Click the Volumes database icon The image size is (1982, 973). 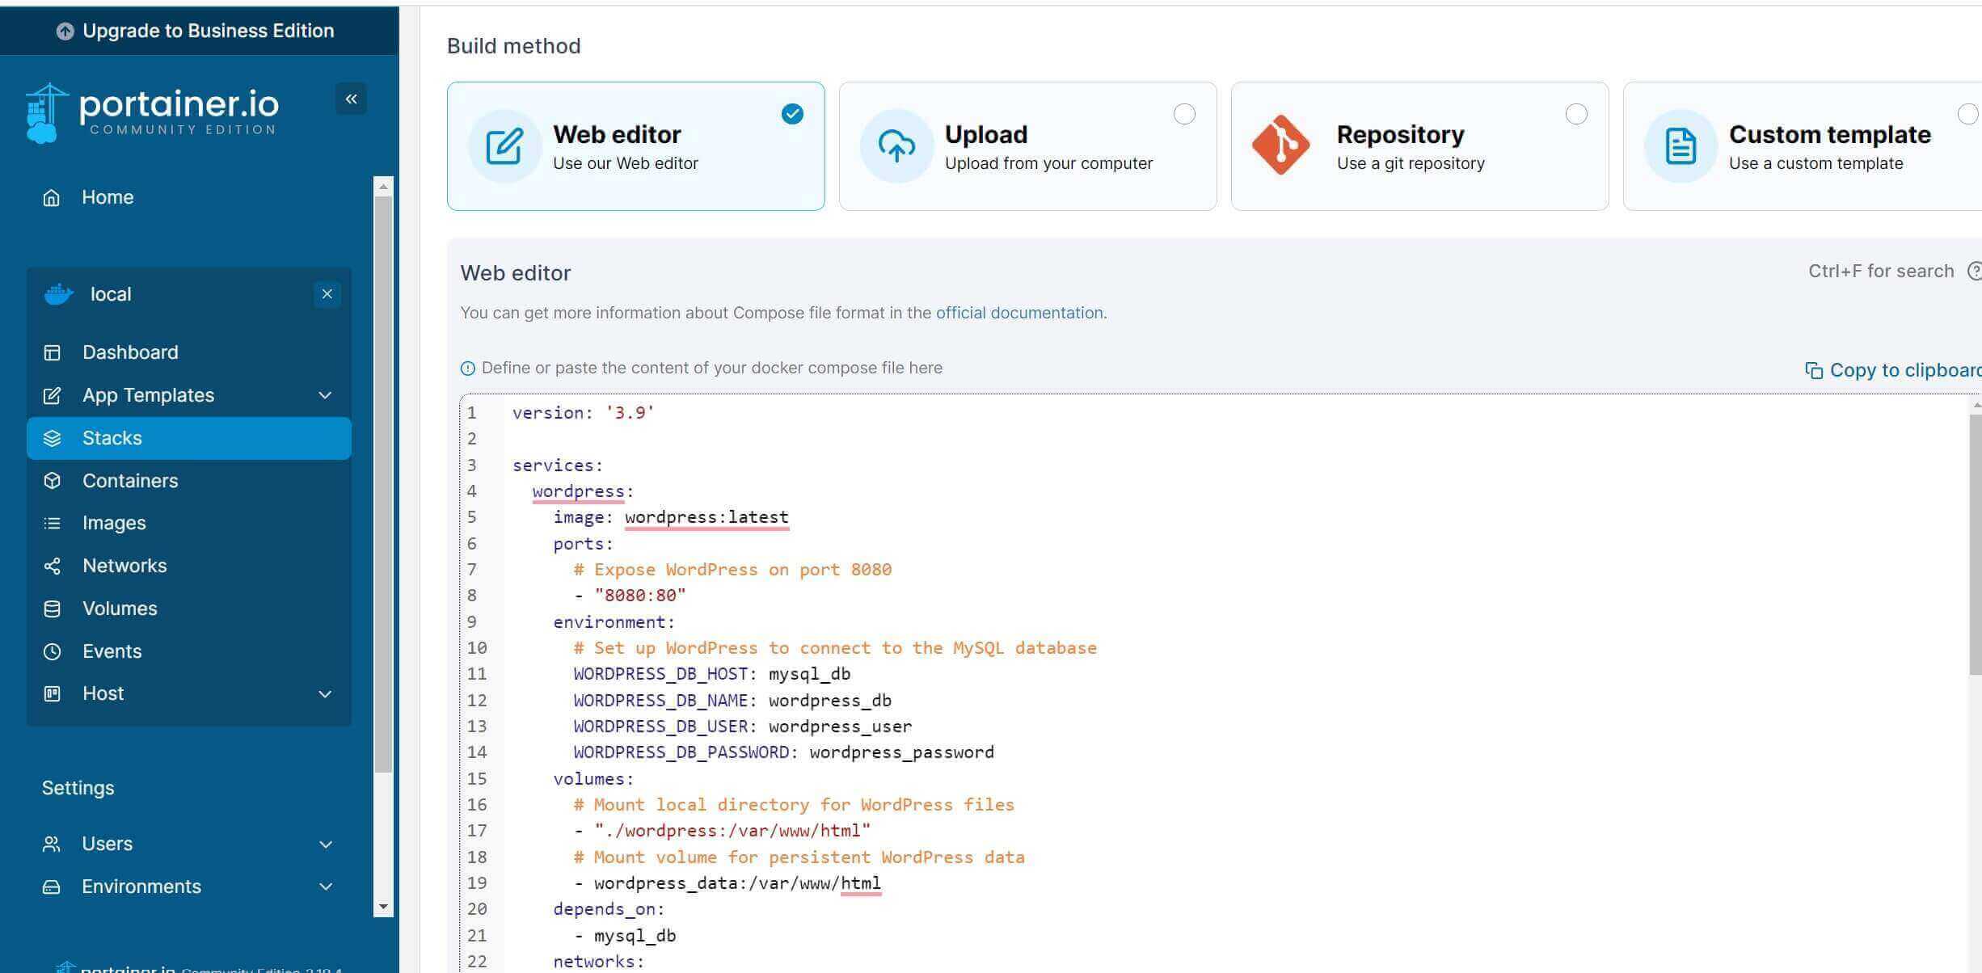point(52,609)
